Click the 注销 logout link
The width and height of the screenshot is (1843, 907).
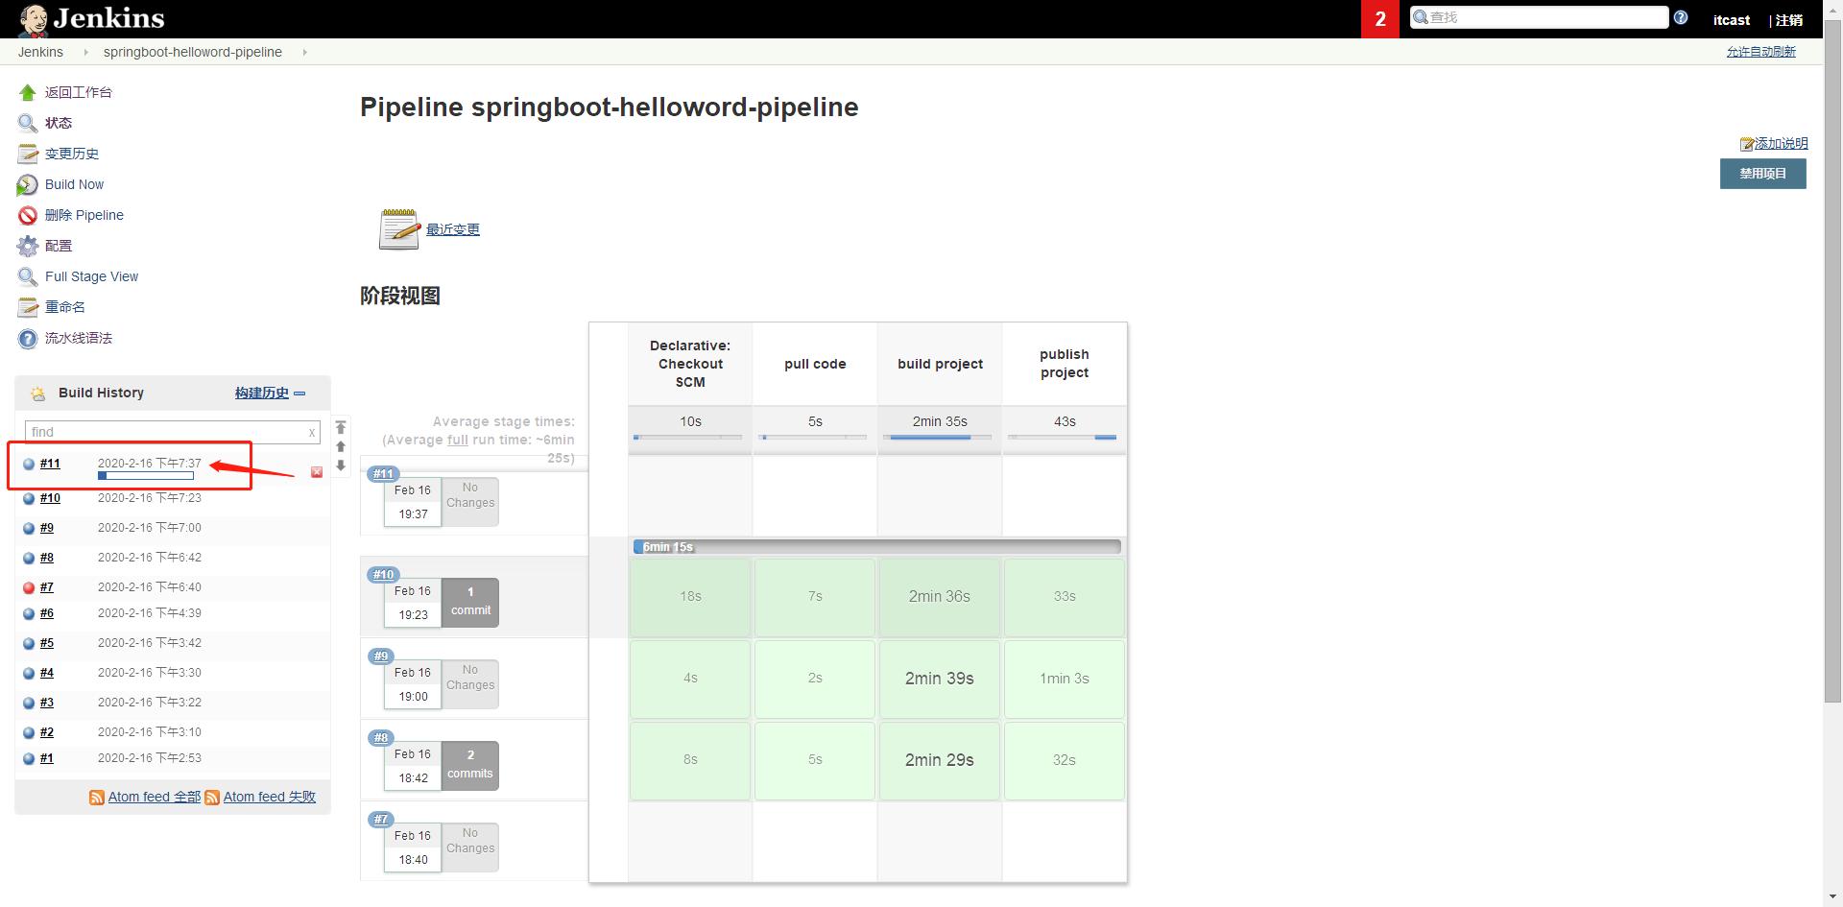(1788, 20)
